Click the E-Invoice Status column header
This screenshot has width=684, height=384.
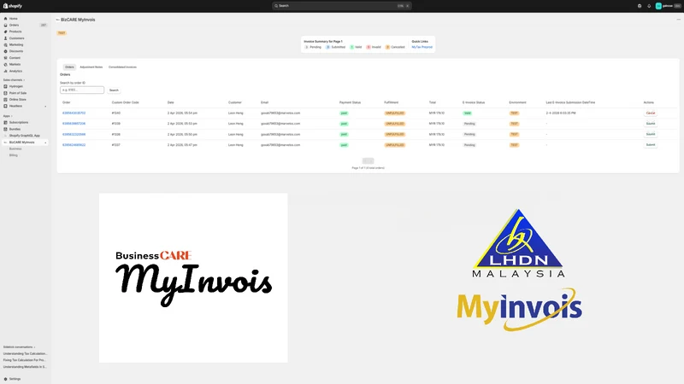click(x=474, y=102)
